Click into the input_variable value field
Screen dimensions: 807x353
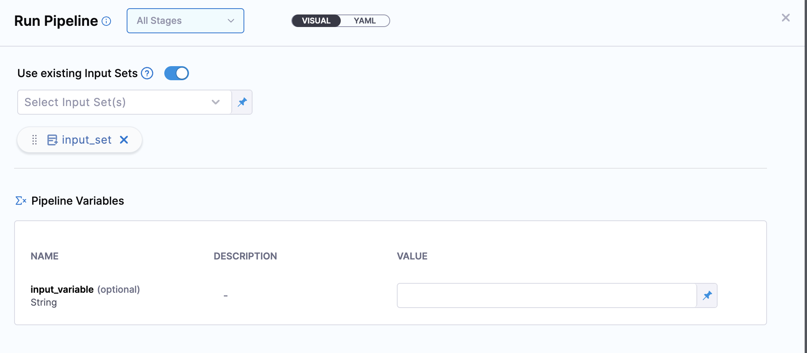547,295
